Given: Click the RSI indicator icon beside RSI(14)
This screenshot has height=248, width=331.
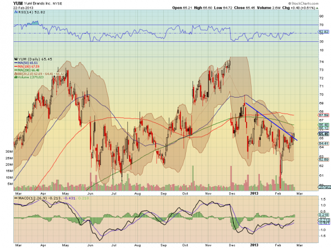Looking at the screenshot, I should click(16, 12).
